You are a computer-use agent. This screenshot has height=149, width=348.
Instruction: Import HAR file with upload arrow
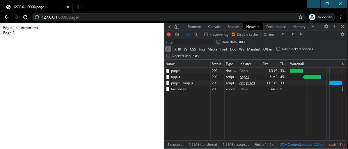pyautogui.click(x=292, y=34)
